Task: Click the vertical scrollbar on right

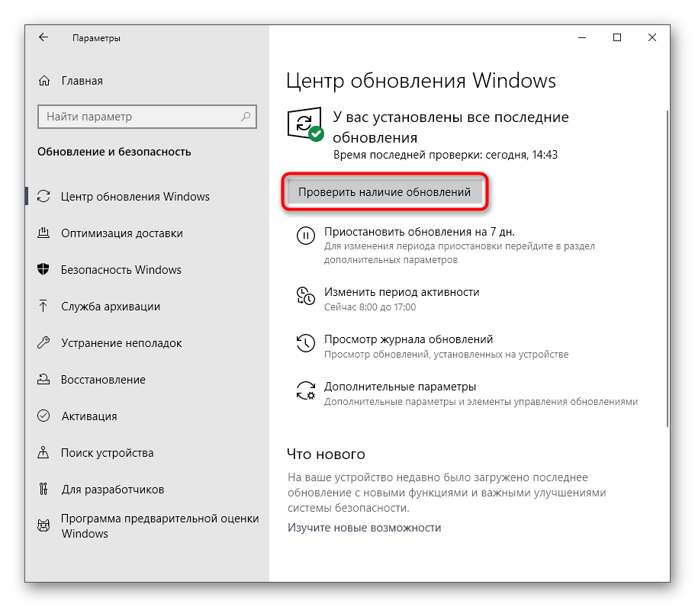Action: click(x=668, y=267)
